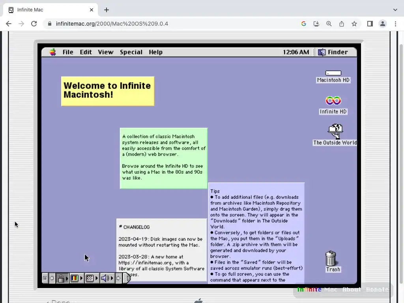The width and height of the screenshot is (404, 303).
Task: Open the browser zoom magnifier
Action: click(x=329, y=24)
